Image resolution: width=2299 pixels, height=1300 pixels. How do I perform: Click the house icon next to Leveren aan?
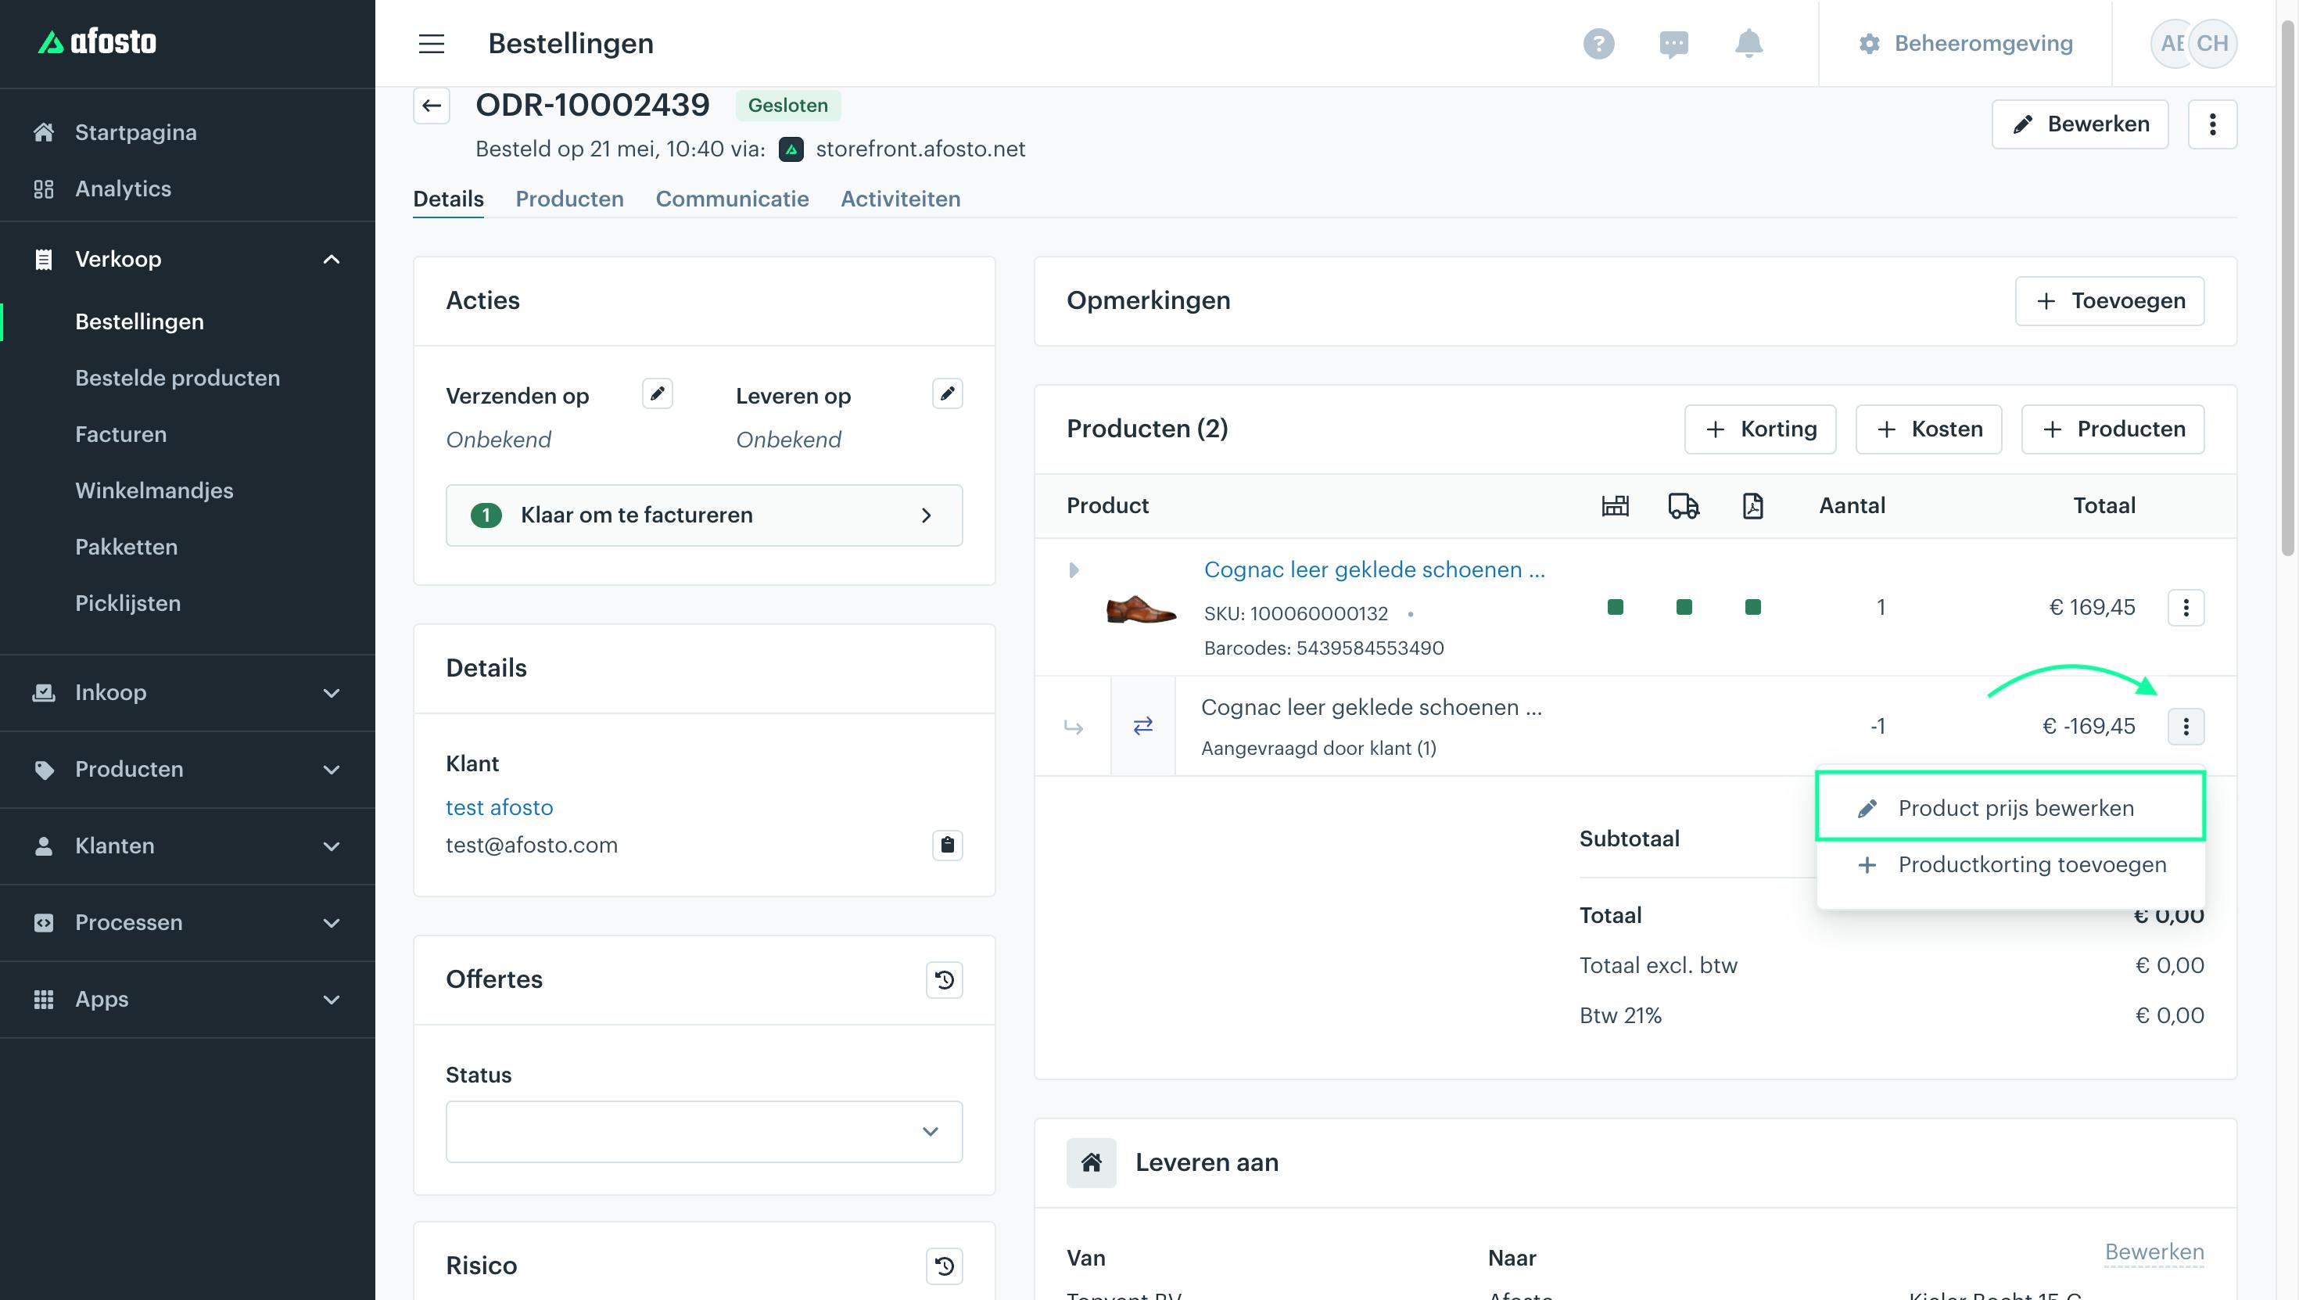click(x=1091, y=1162)
